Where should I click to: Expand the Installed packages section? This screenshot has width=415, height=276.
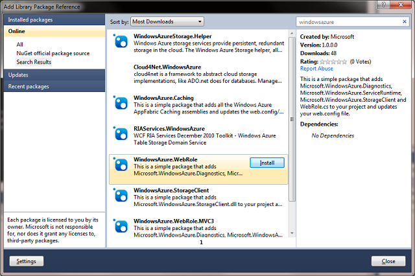(x=54, y=20)
